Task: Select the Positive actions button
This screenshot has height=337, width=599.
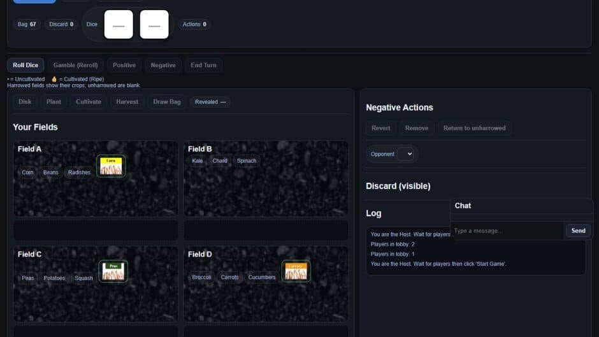Action: [x=124, y=66]
